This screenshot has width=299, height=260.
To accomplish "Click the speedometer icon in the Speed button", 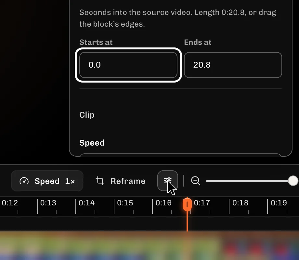I will click(24, 181).
